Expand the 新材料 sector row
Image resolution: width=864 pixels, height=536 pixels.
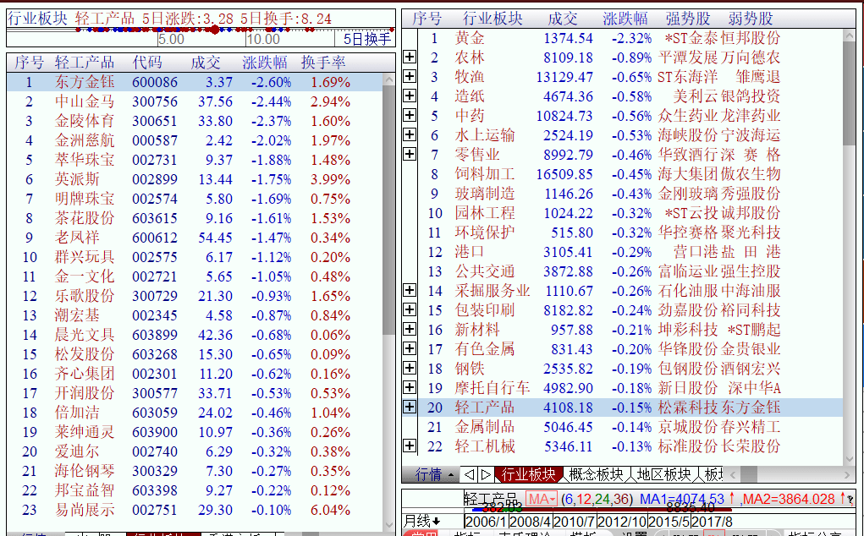pos(410,329)
